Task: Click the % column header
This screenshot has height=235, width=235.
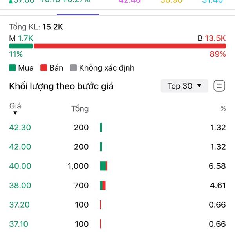Action: coord(223,109)
